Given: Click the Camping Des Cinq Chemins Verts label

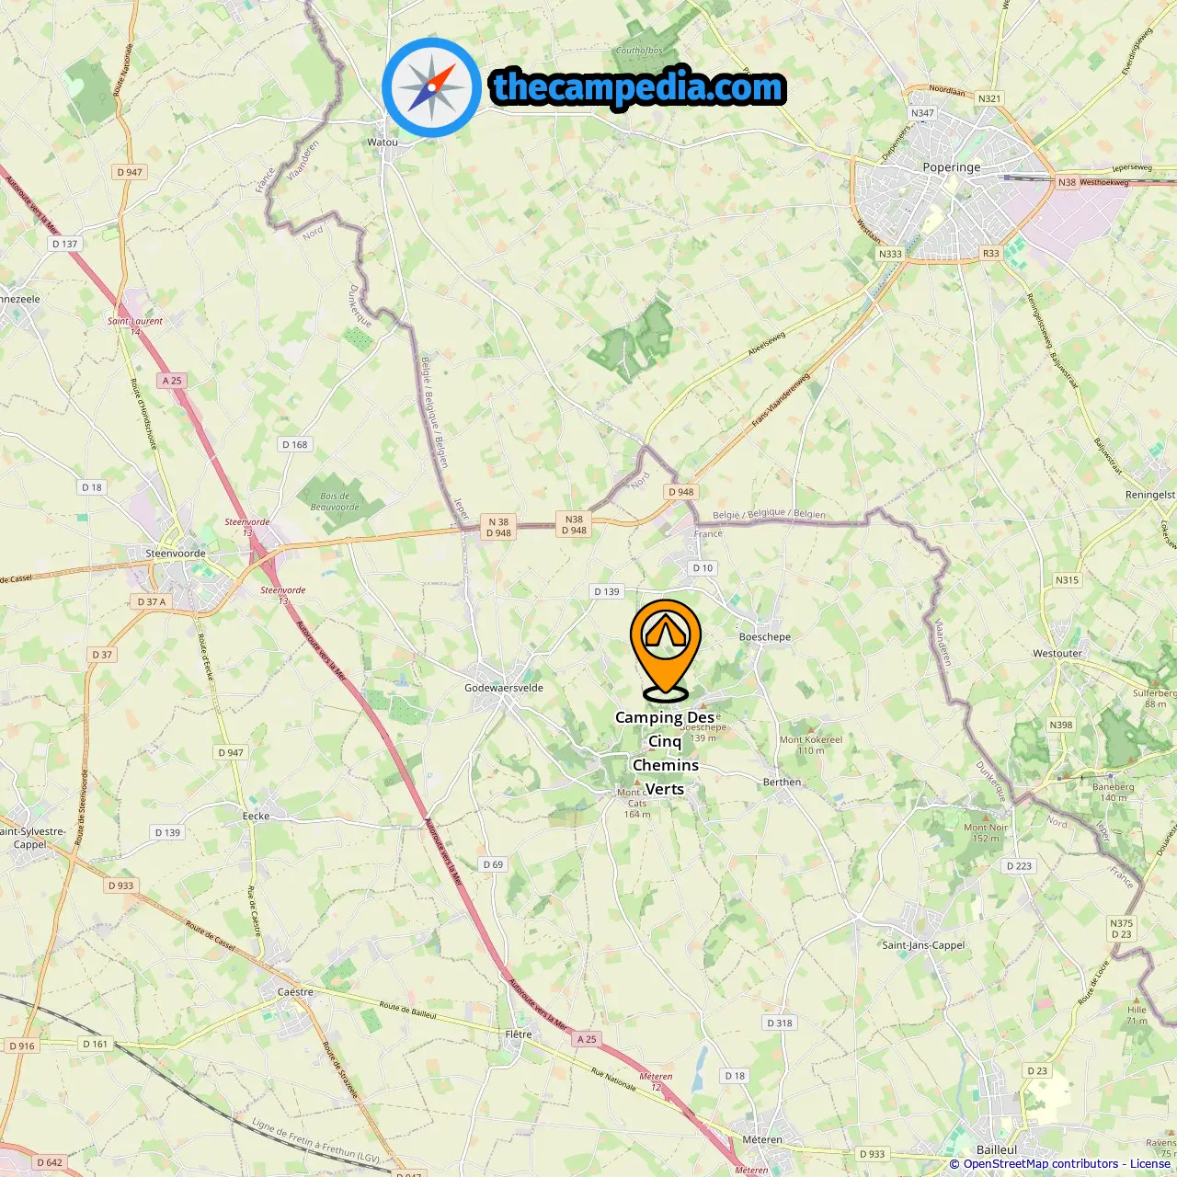Looking at the screenshot, I should (x=665, y=752).
